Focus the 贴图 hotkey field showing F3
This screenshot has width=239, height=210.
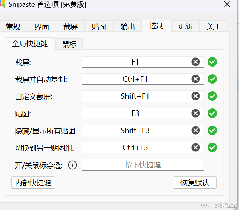[x=143, y=113]
